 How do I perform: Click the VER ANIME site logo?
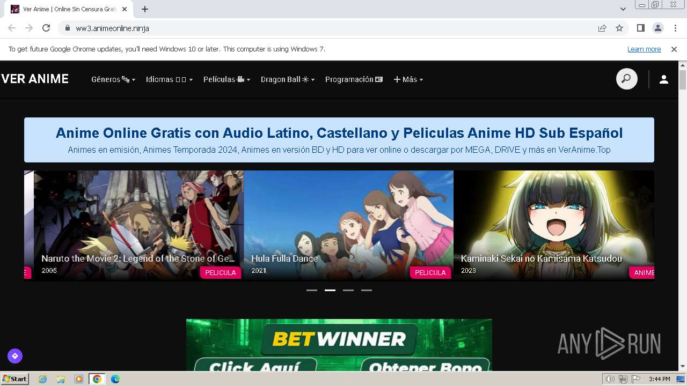click(35, 79)
